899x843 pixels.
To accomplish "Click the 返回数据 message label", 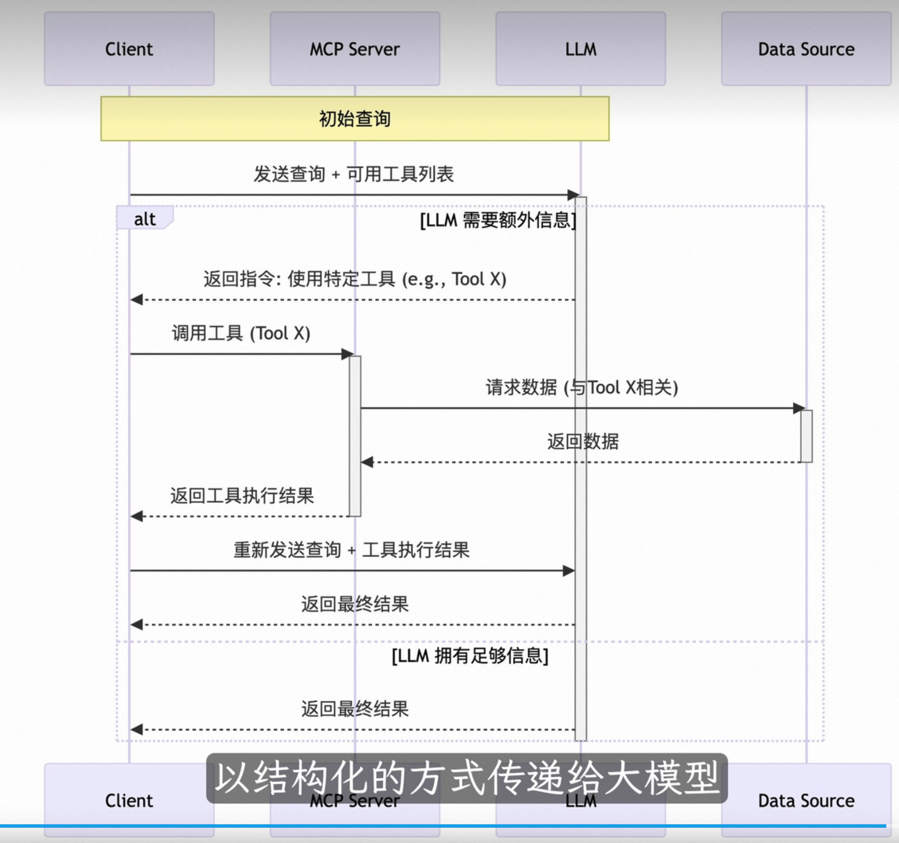I will (583, 442).
